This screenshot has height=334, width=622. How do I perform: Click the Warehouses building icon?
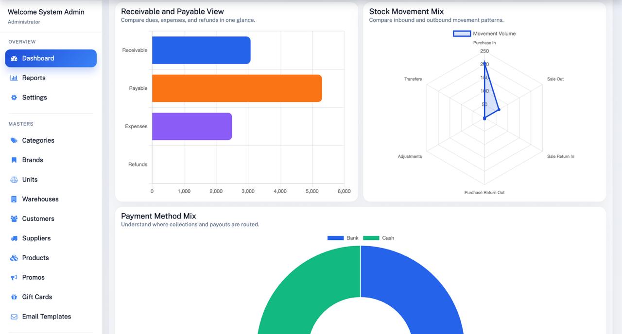[14, 199]
